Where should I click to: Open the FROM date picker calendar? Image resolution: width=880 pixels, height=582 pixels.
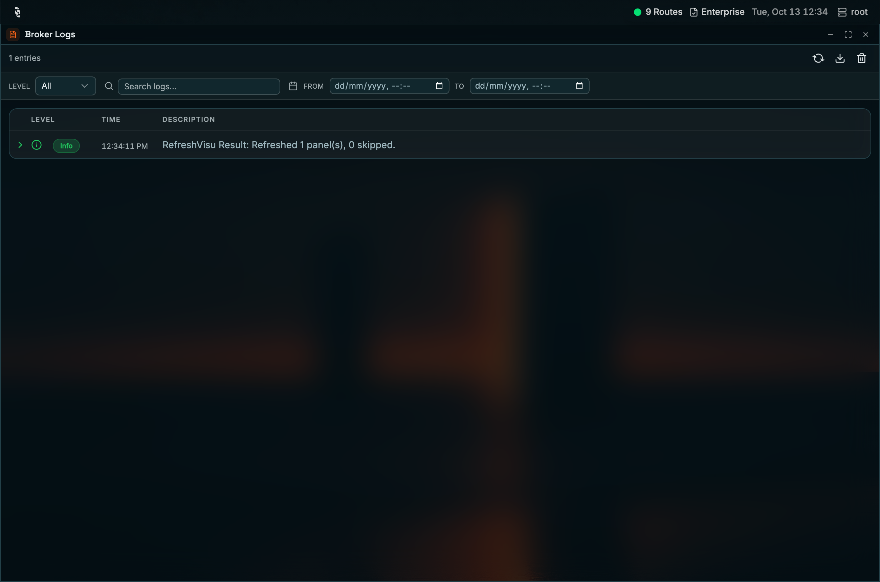(x=439, y=86)
